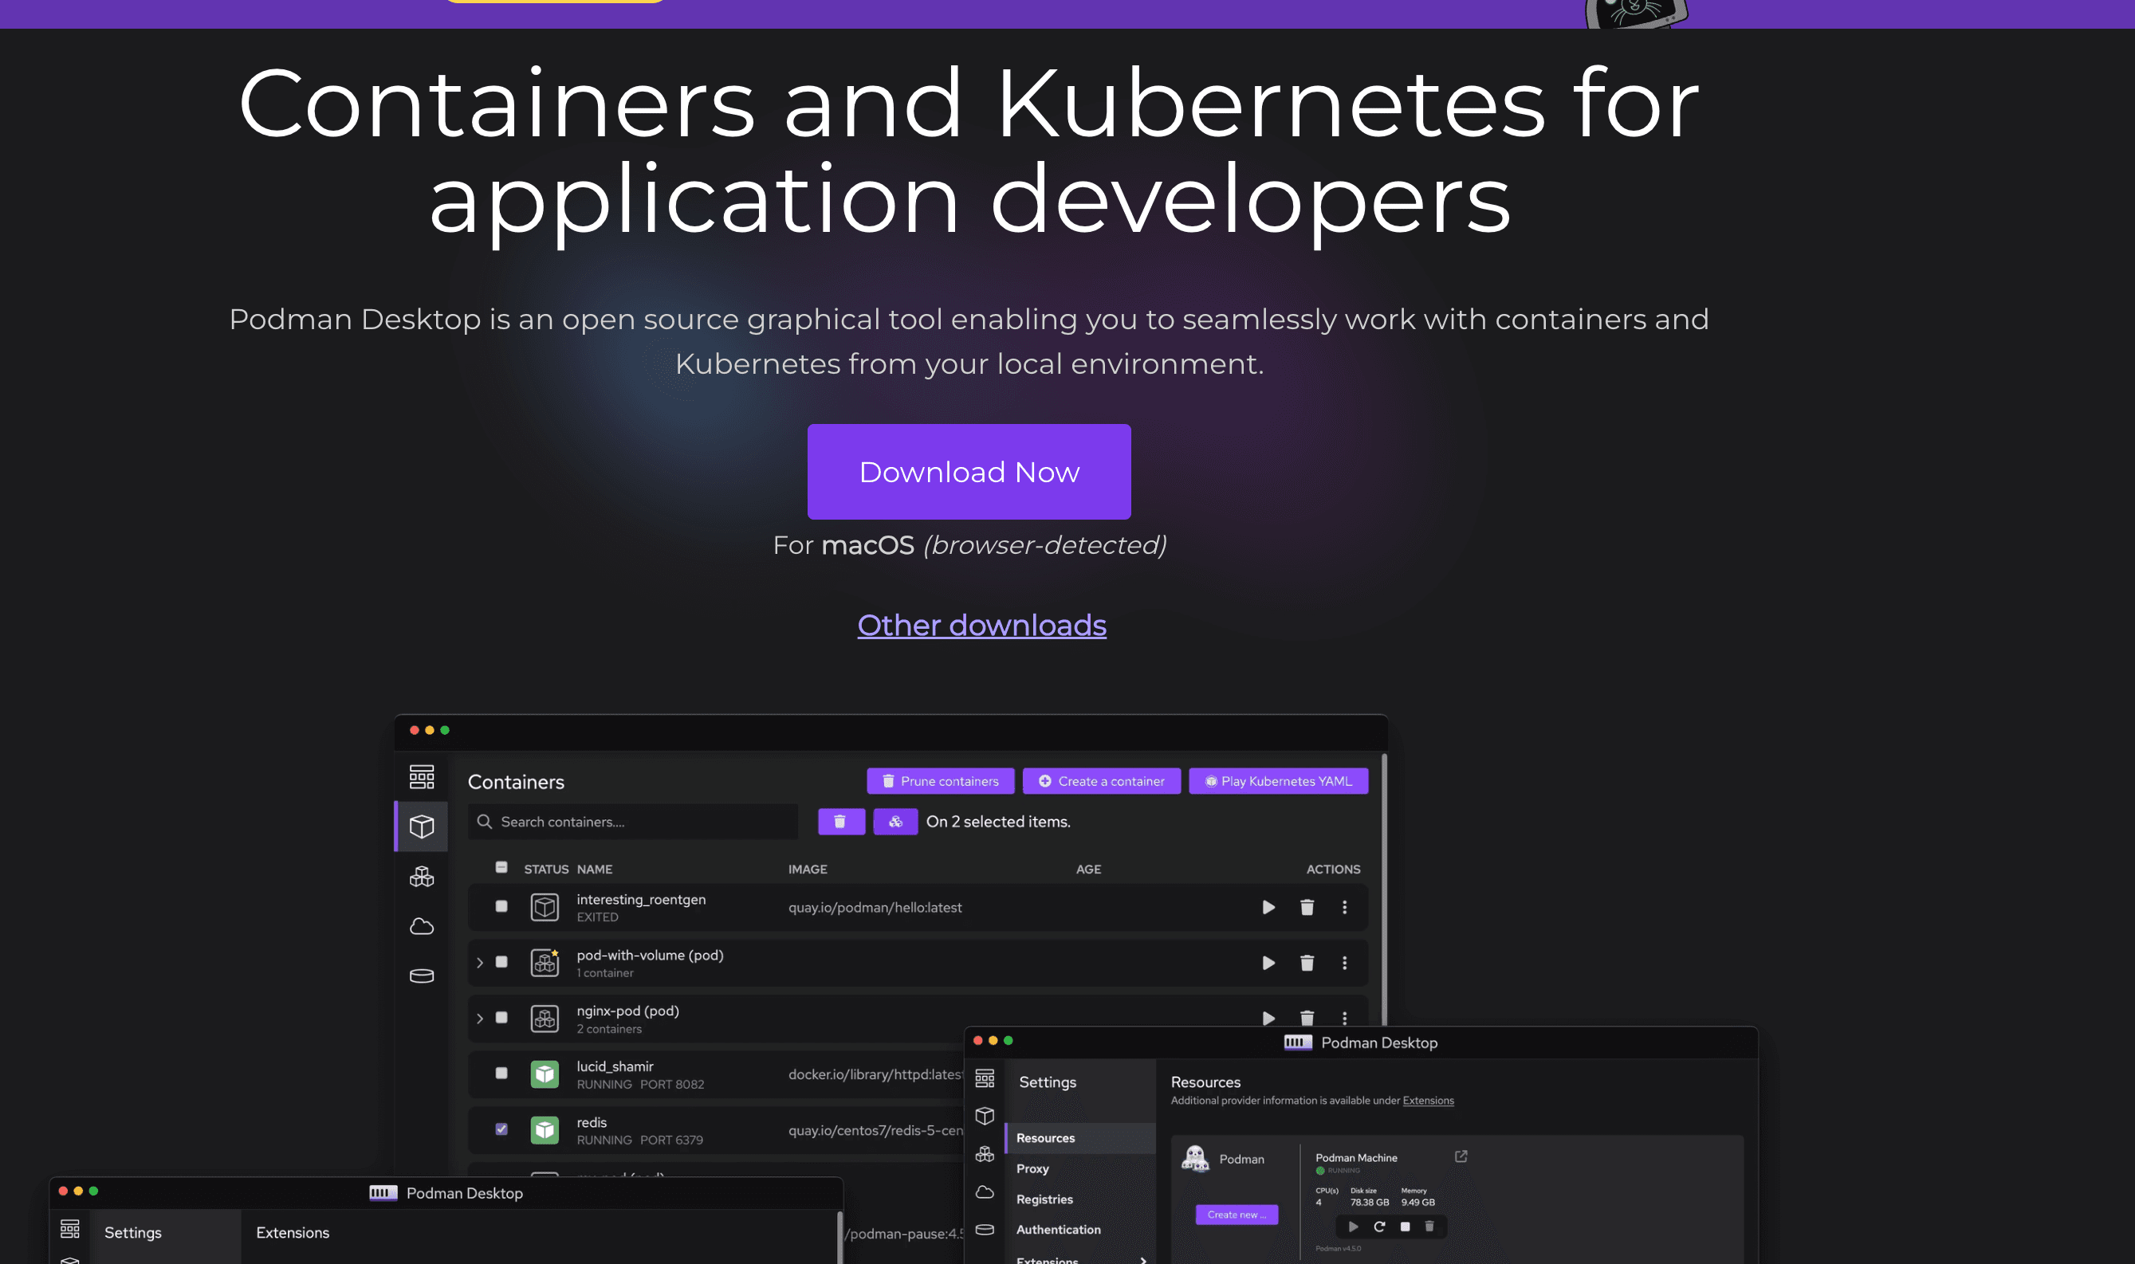Open Dashboard icon in Containers window sidebar

tap(422, 776)
